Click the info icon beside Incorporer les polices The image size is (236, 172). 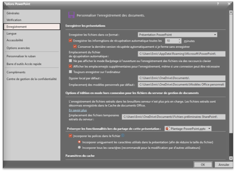(x=123, y=135)
